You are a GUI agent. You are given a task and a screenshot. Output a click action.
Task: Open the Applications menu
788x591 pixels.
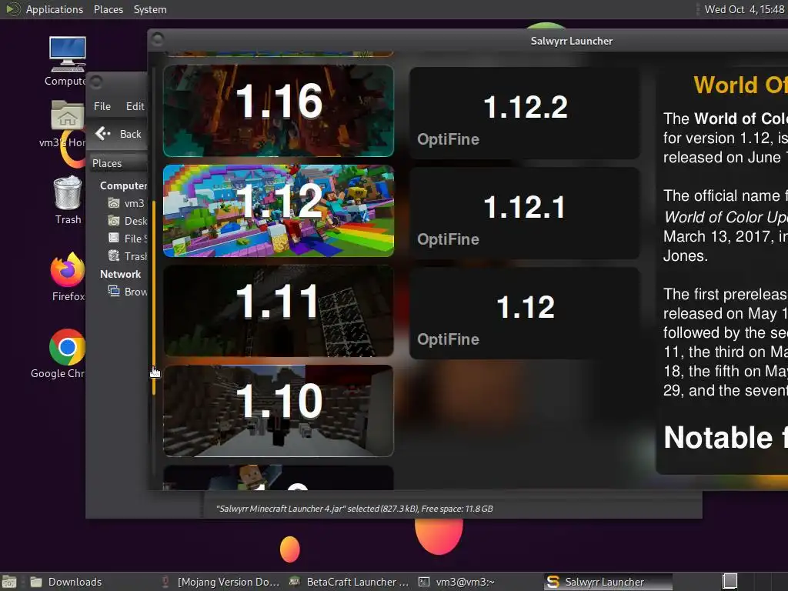pos(55,9)
